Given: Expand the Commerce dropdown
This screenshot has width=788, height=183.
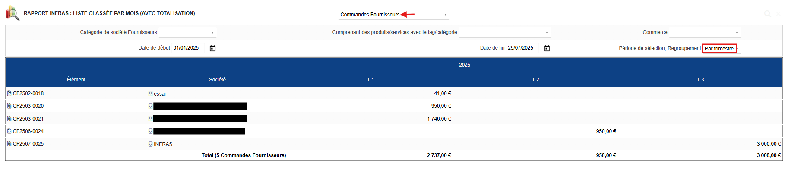Looking at the screenshot, I should pos(705,33).
